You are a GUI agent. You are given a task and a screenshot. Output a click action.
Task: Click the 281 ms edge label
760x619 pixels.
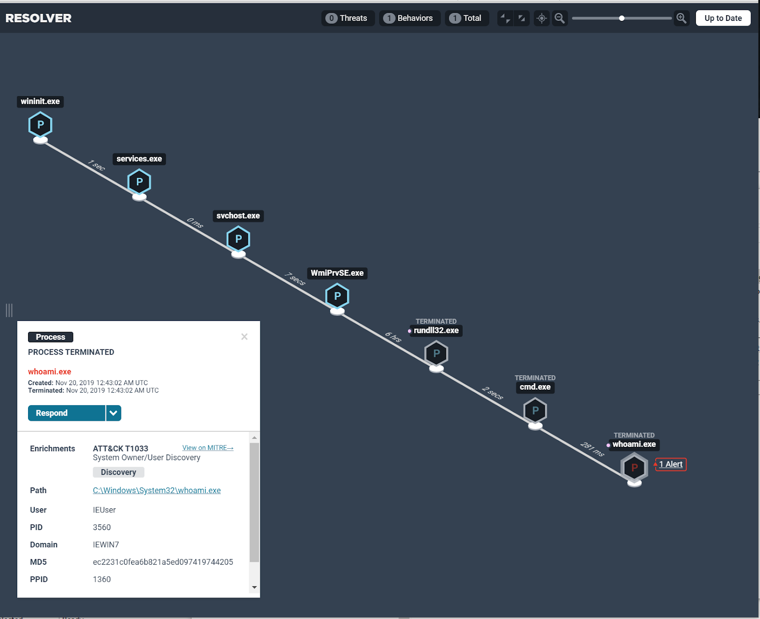592,449
